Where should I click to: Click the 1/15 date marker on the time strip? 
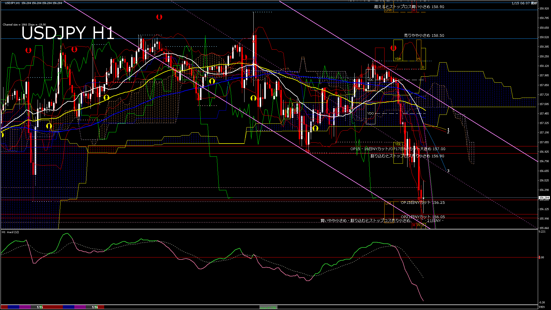point(40,307)
